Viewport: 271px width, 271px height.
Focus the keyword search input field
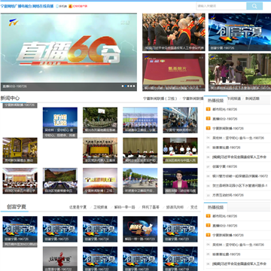tap(221, 6)
